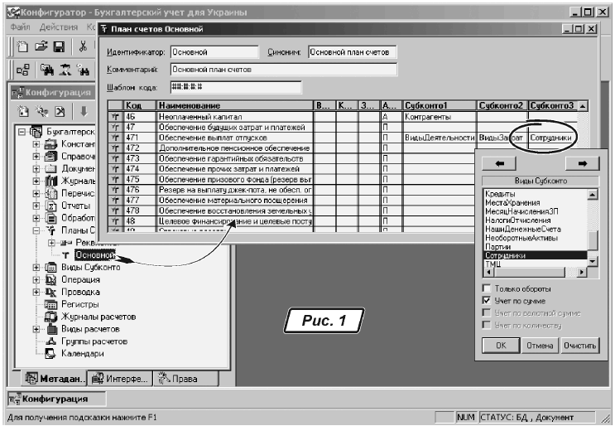Expand the Виды Субконто tree node
Viewport: 615px width, 426px height.
[36, 268]
